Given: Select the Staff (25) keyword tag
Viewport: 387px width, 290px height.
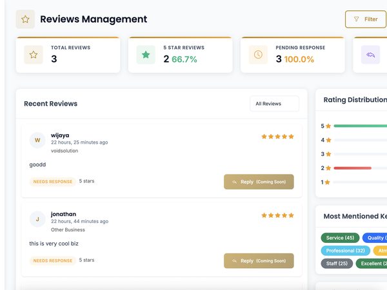Looking at the screenshot, I should [337, 264].
